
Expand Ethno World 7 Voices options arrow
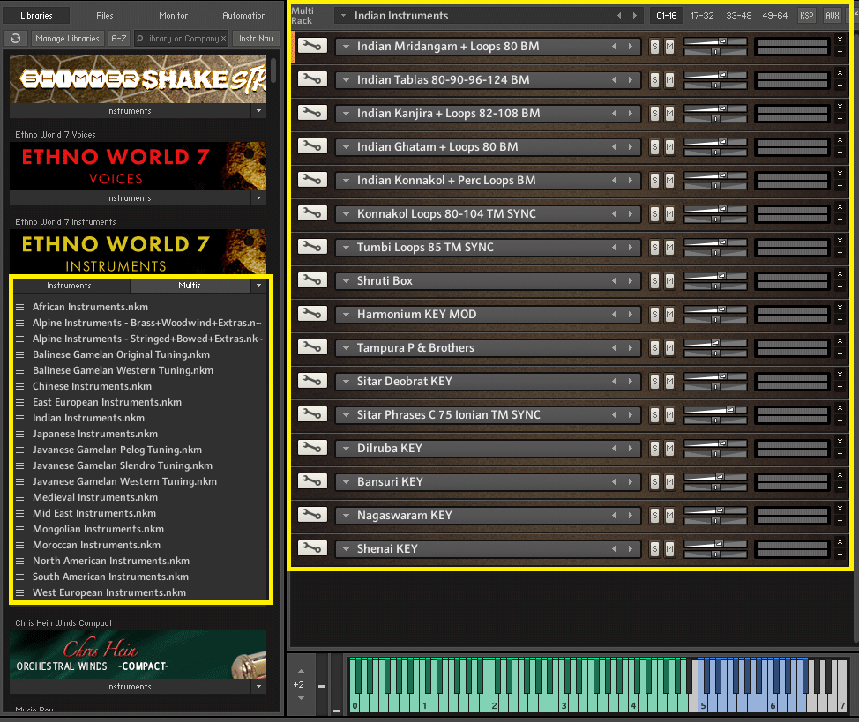(x=258, y=197)
